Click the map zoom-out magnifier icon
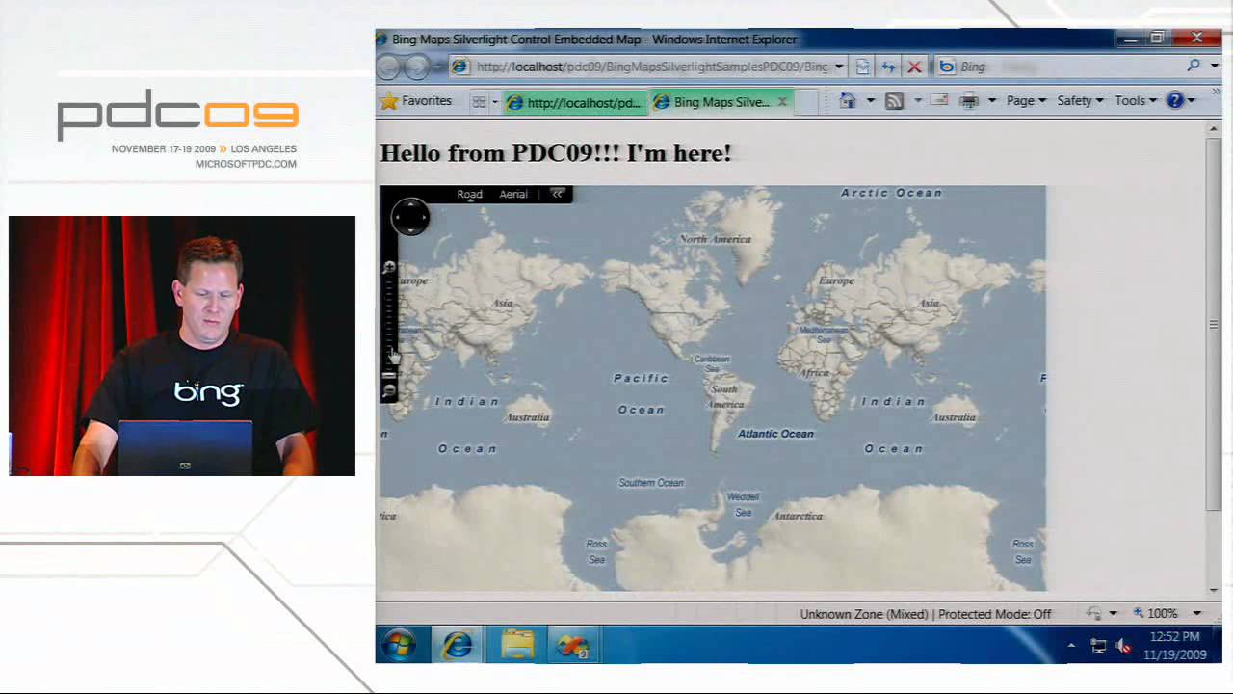The width and height of the screenshot is (1233, 694). pyautogui.click(x=389, y=391)
